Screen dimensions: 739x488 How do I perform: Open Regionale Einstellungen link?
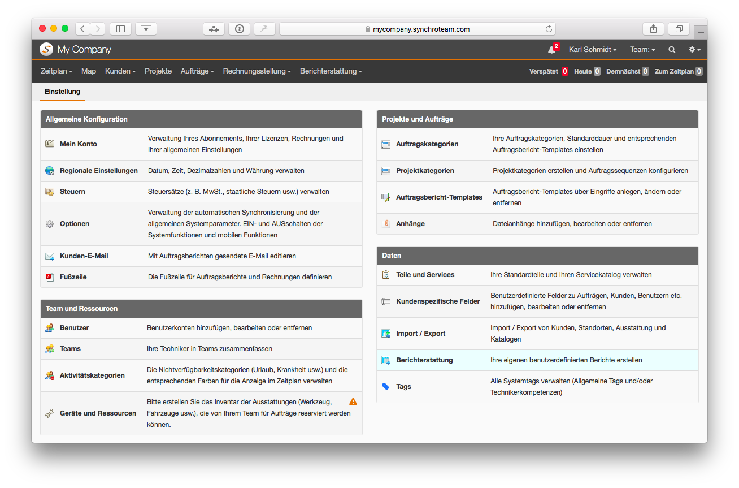[99, 171]
